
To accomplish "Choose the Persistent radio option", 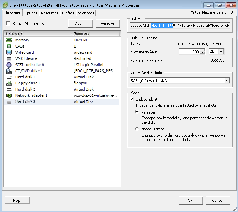I will point(137,112).
